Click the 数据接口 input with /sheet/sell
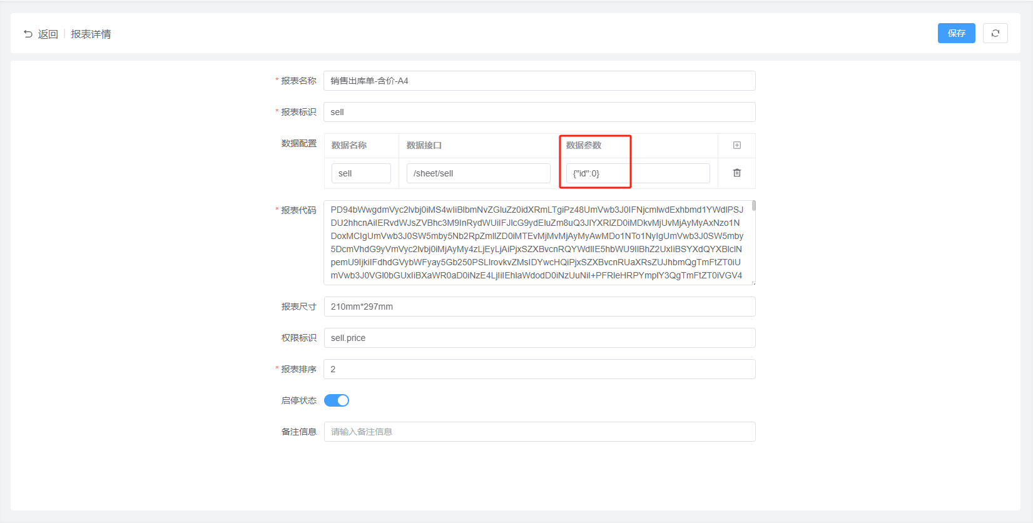 pos(479,173)
